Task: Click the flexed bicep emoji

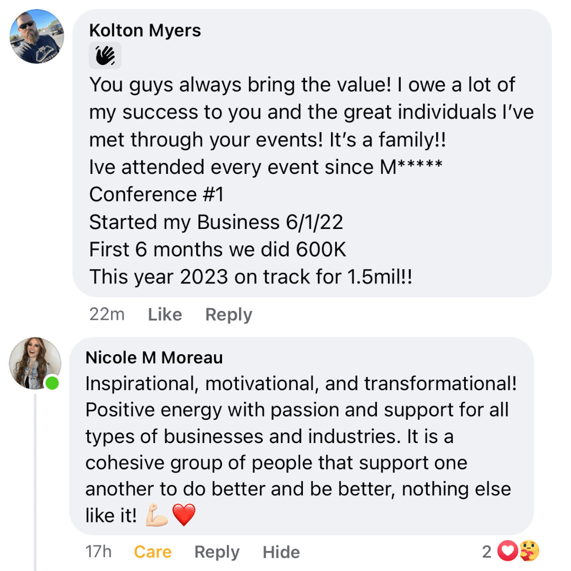Action: (x=158, y=515)
